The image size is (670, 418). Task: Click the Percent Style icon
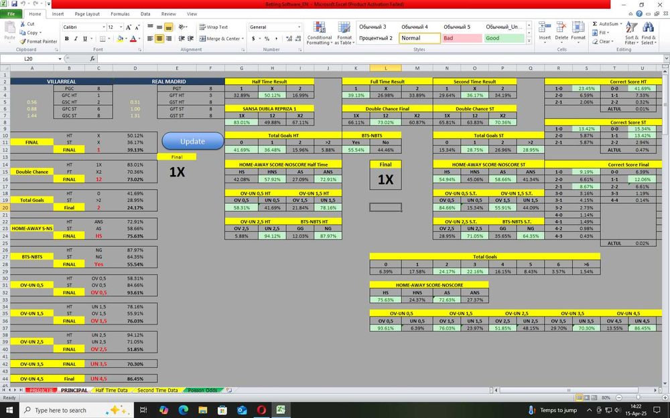point(267,38)
